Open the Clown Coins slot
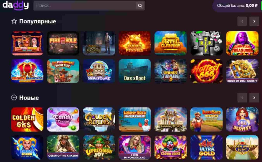This screenshot has width=262, height=162. (171, 147)
